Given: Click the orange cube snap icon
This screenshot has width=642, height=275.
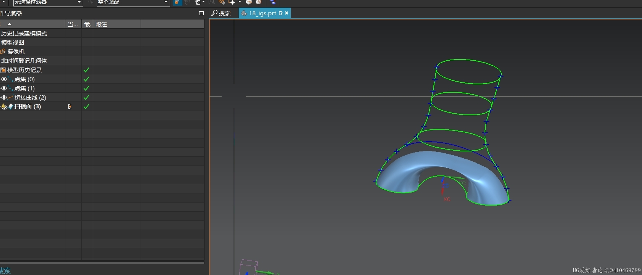Looking at the screenshot, I should pos(222,2).
